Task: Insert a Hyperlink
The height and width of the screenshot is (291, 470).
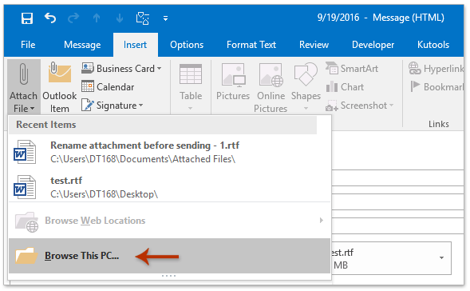Action: pyautogui.click(x=436, y=69)
